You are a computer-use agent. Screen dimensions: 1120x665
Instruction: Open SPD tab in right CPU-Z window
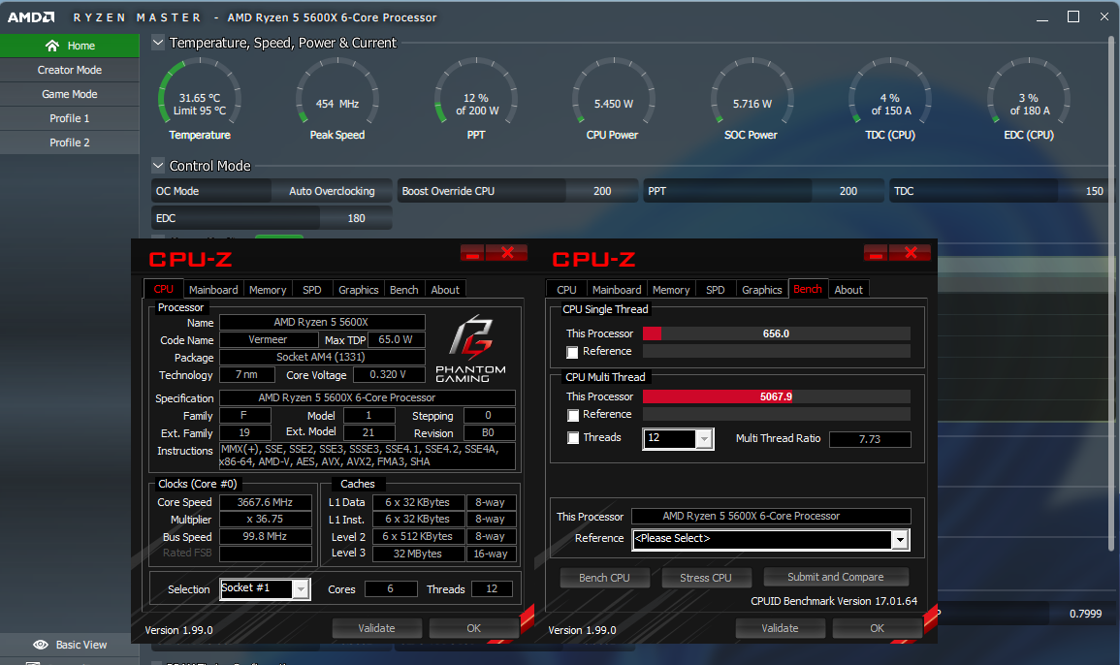[715, 289]
